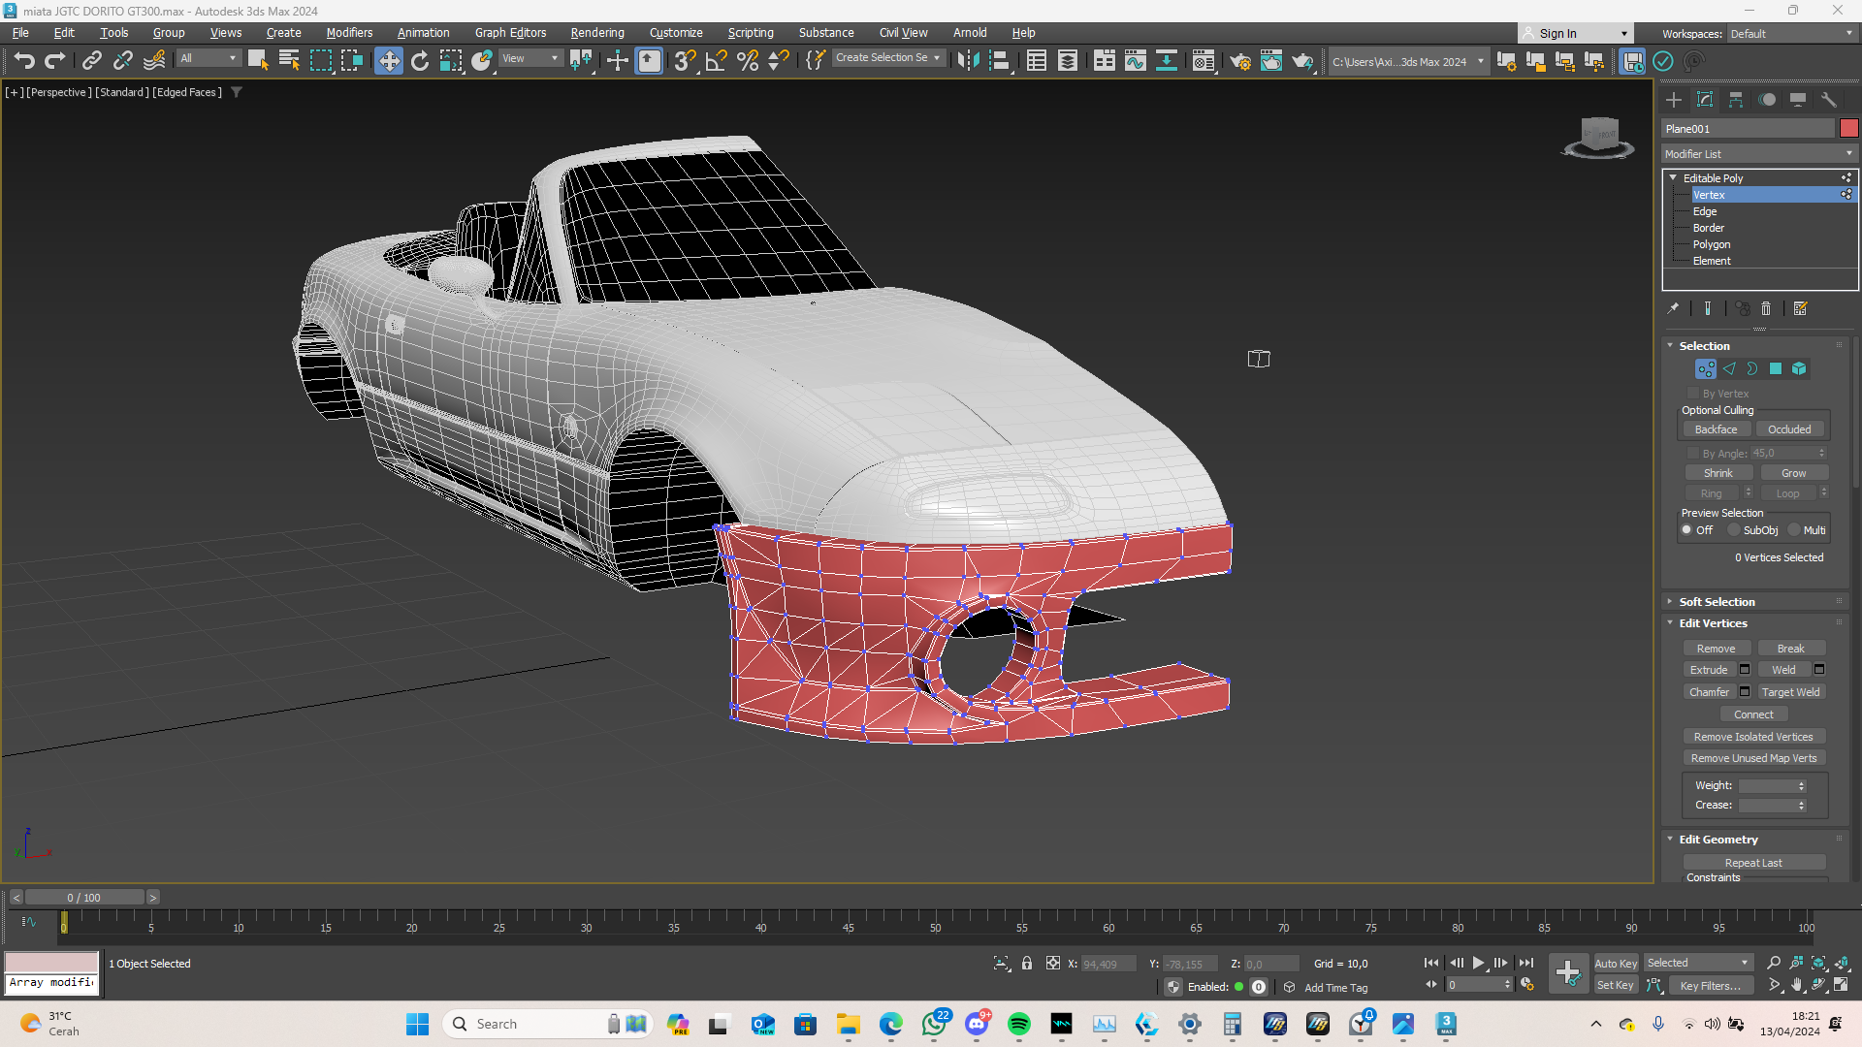This screenshot has width=1862, height=1047.
Task: Switch to Polygon selection icon
Action: point(1776,368)
